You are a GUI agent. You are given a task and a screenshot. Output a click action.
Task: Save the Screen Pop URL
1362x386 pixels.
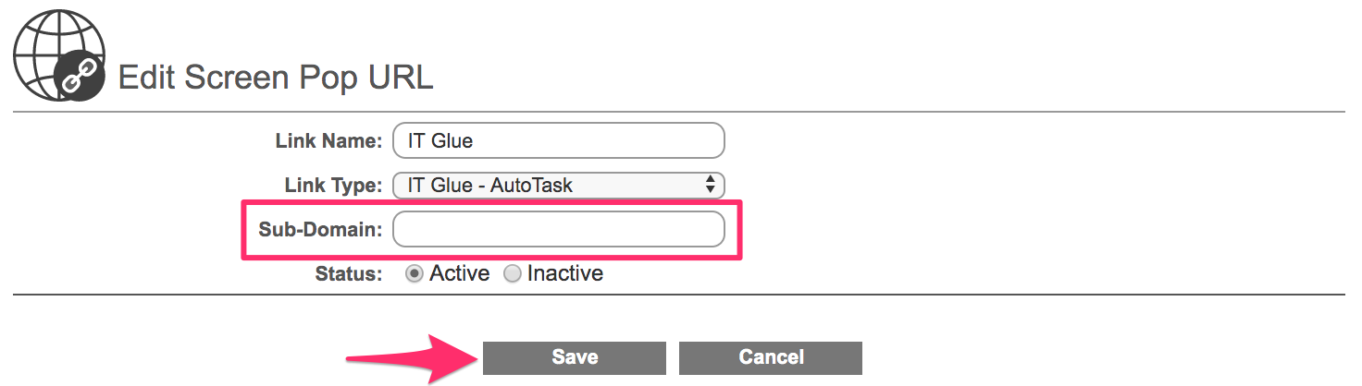575,357
